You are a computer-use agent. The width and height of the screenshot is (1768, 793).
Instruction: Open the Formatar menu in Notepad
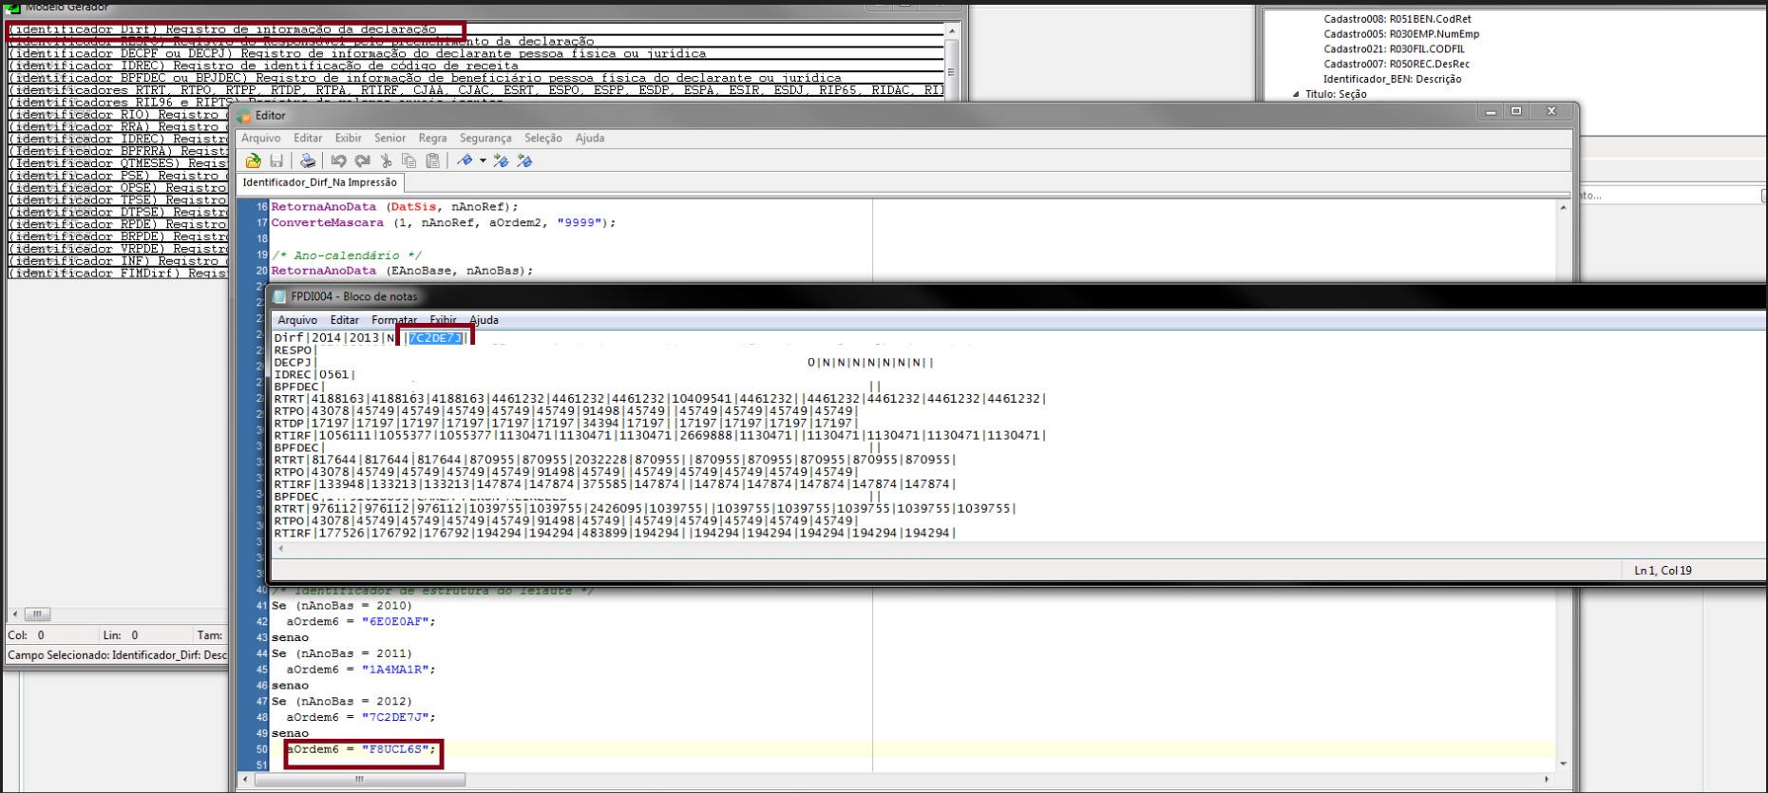(393, 321)
